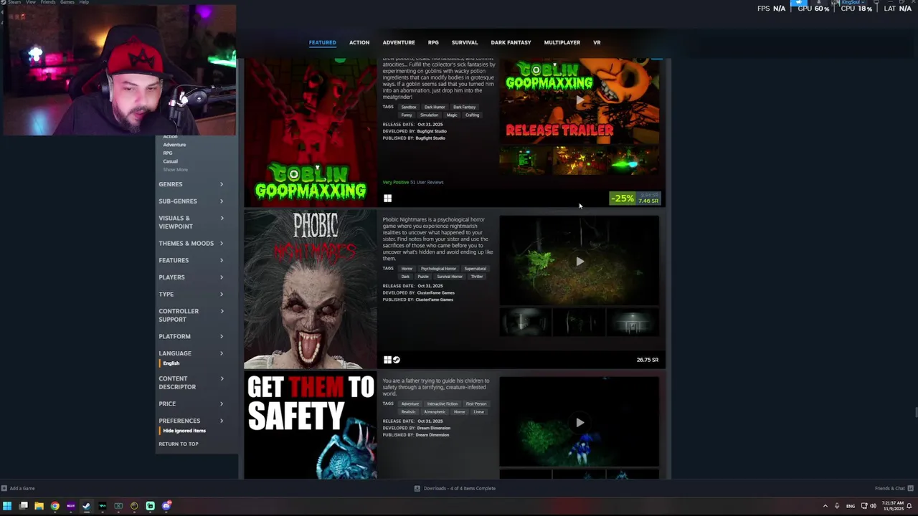Click the Interactive Fiction tag

[x=442, y=404]
